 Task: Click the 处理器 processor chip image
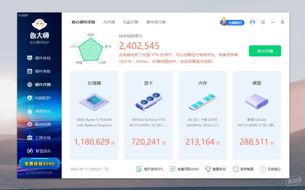(94, 102)
